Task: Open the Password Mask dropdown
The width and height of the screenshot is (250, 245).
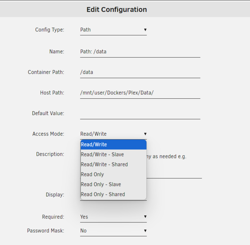Action: tap(113, 231)
